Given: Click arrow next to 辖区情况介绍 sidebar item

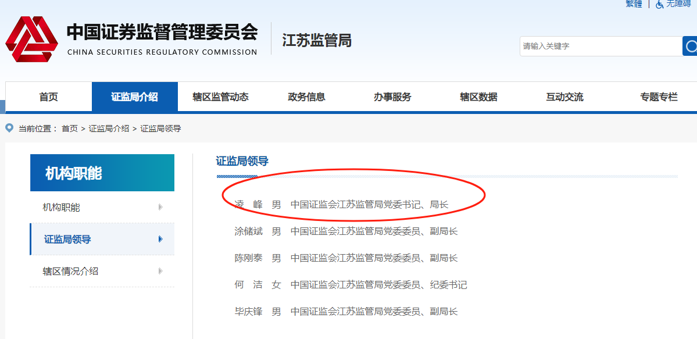Looking at the screenshot, I should [160, 271].
